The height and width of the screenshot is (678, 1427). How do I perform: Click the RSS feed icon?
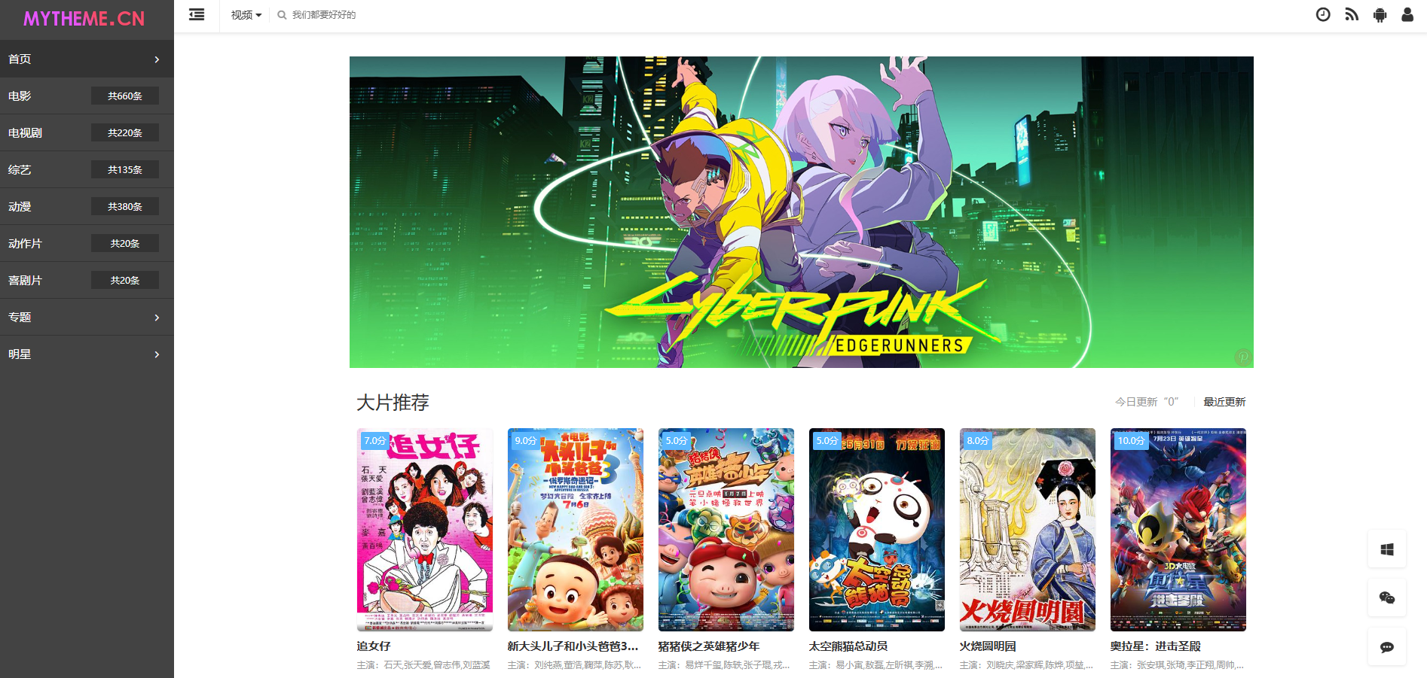point(1352,14)
